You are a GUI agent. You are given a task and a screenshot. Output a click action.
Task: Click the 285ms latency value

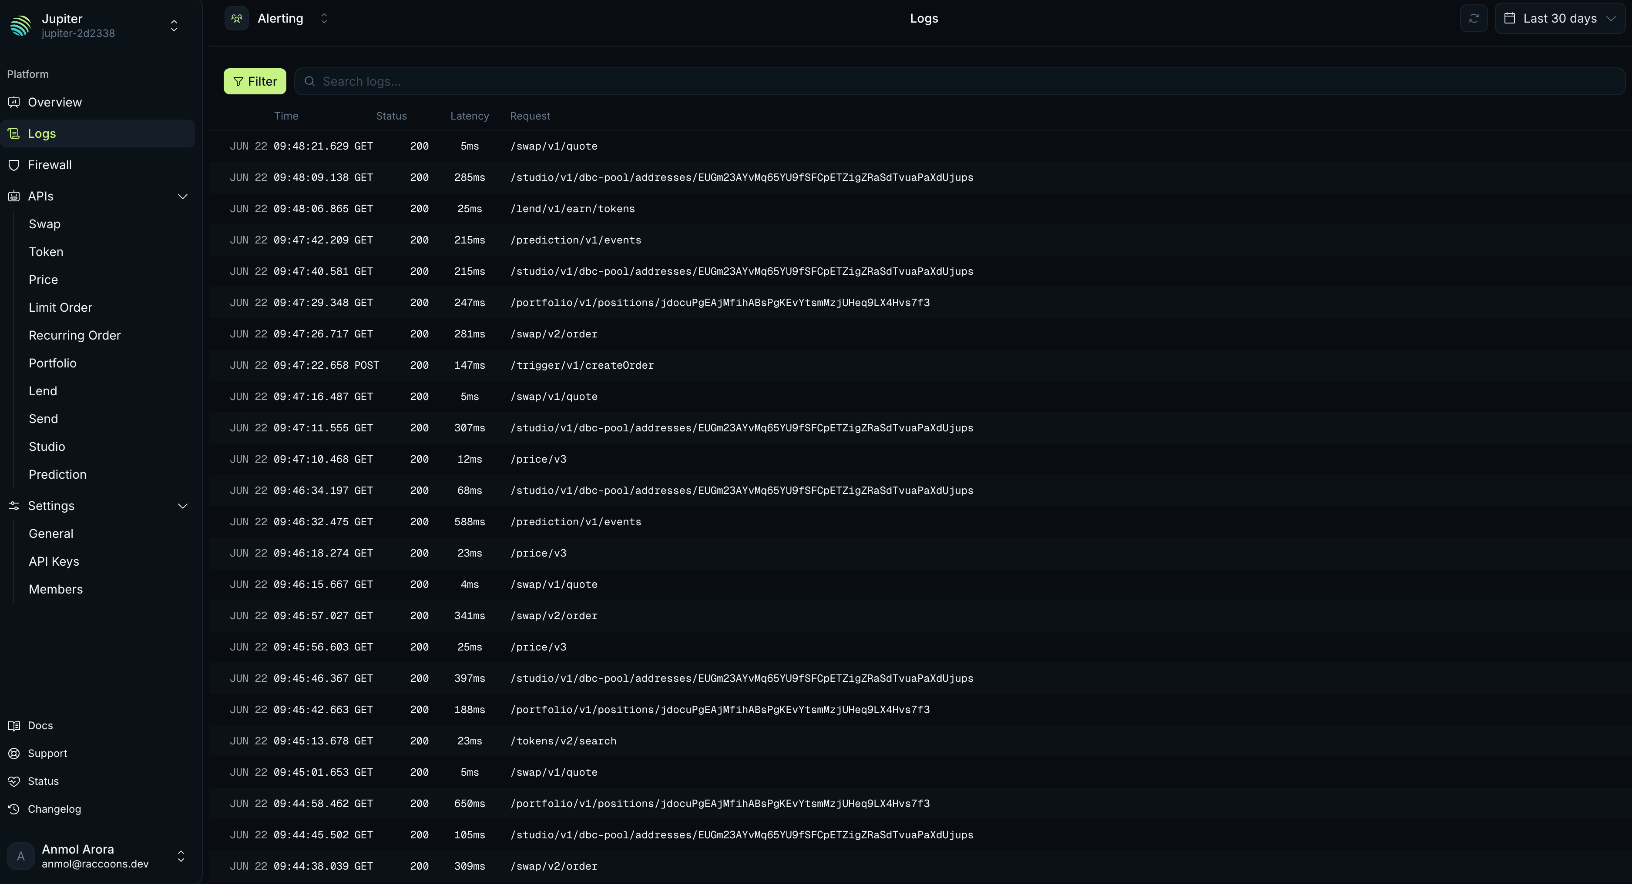tap(470, 178)
